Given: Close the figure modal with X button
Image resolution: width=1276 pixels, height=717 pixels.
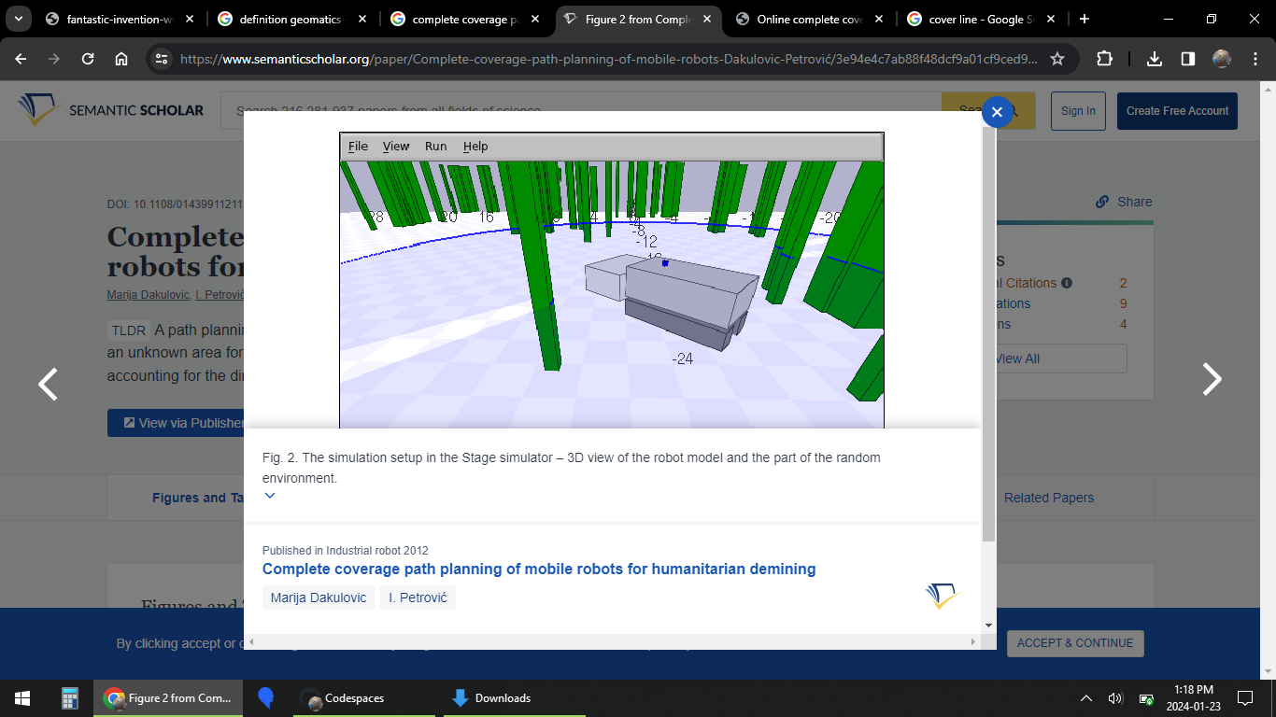Looking at the screenshot, I should point(997,112).
